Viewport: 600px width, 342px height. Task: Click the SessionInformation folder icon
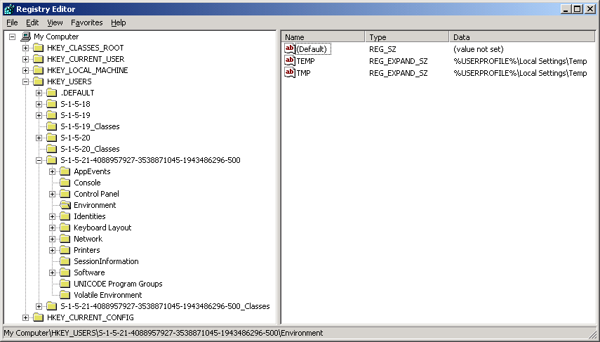pos(65,261)
